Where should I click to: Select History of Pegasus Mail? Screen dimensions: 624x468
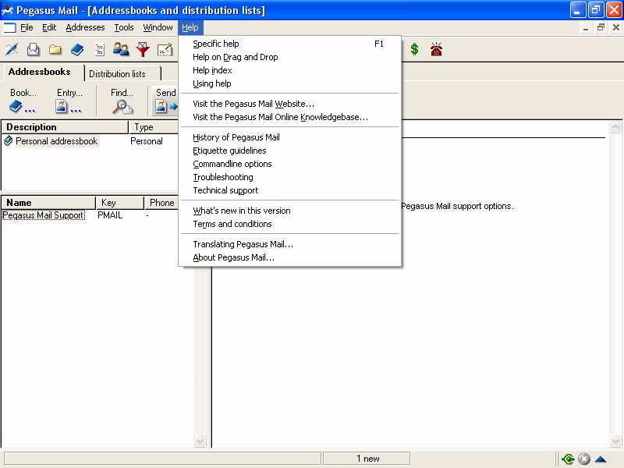pyautogui.click(x=289, y=137)
